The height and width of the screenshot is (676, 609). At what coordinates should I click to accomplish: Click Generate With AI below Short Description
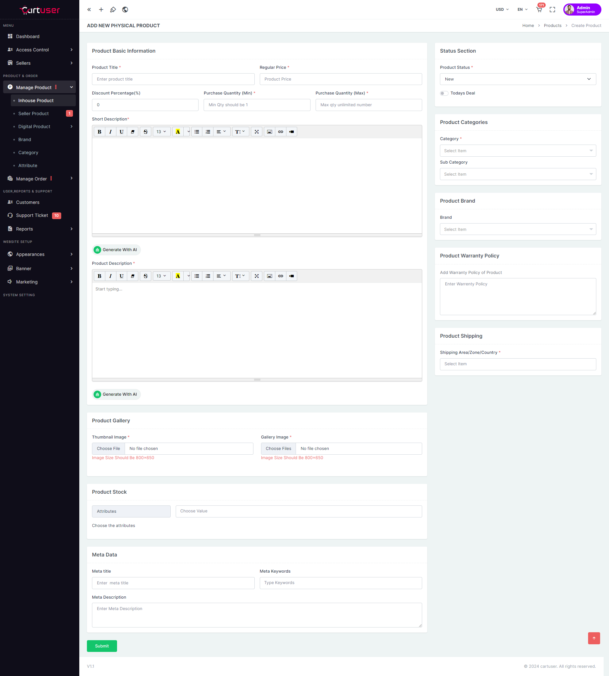coord(116,250)
